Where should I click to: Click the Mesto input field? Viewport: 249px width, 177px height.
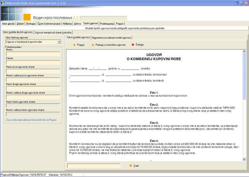pos(33,54)
